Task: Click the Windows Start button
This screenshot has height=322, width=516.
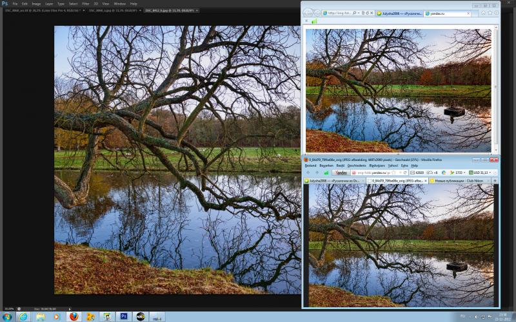Action: 6,317
